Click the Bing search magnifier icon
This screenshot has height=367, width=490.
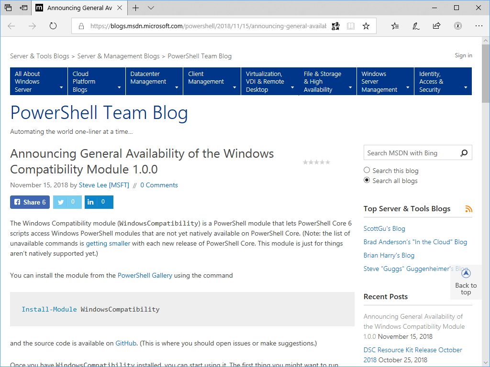click(463, 152)
